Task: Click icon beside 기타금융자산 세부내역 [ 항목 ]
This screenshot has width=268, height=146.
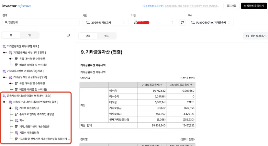Action: click(x=10, y=53)
